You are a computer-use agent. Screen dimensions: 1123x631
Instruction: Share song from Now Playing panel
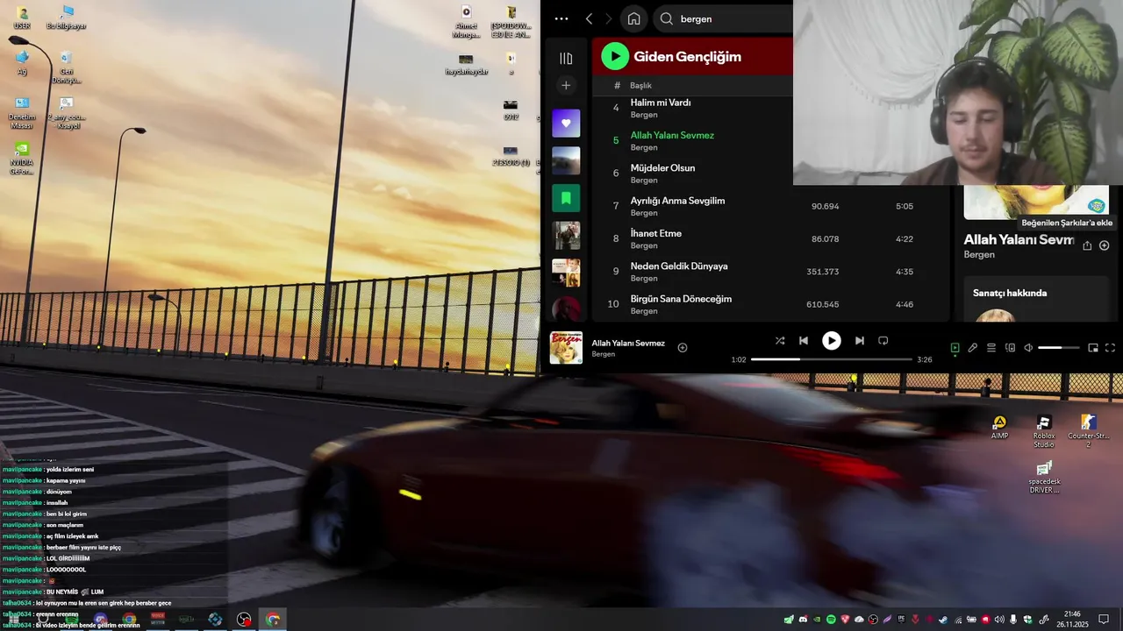[x=1087, y=245]
